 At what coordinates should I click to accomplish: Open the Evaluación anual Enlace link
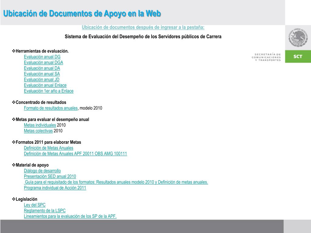[x=45, y=85]
